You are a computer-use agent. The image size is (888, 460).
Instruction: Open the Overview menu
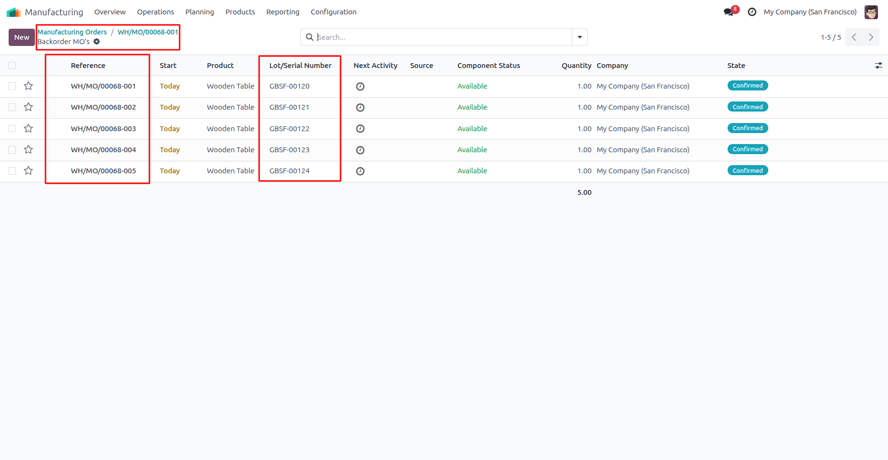(110, 12)
